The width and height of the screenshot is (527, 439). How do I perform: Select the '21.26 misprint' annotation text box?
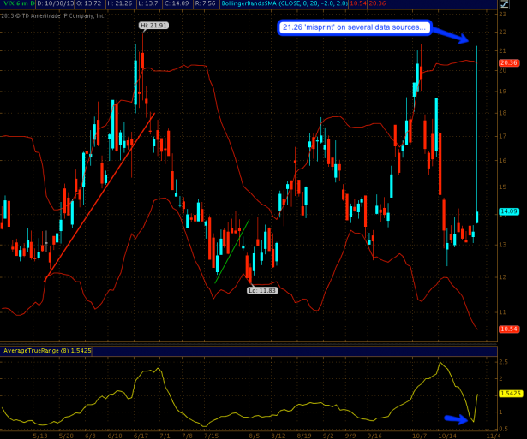point(353,27)
